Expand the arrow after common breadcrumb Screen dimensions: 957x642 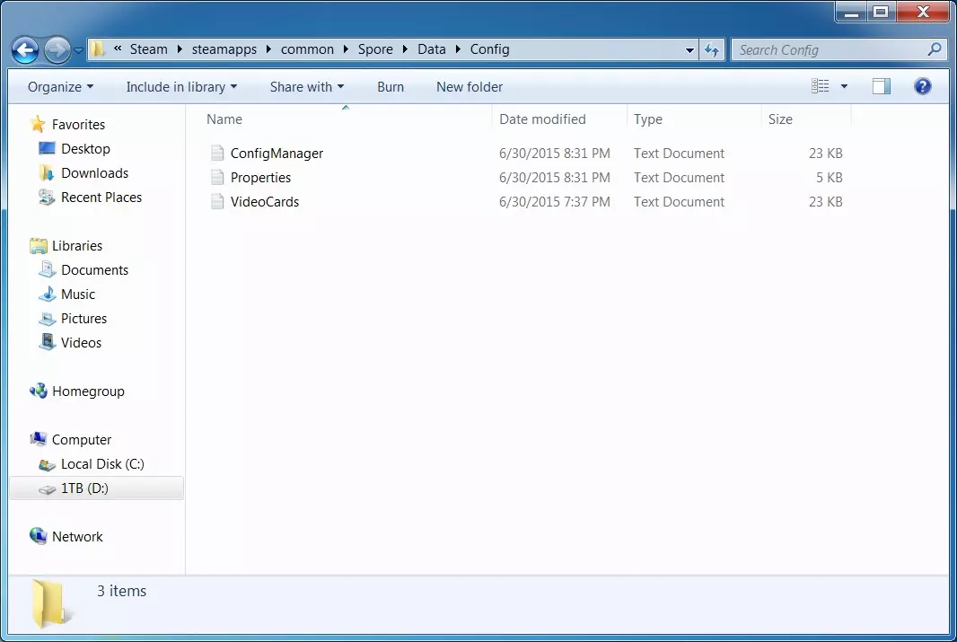(x=346, y=49)
